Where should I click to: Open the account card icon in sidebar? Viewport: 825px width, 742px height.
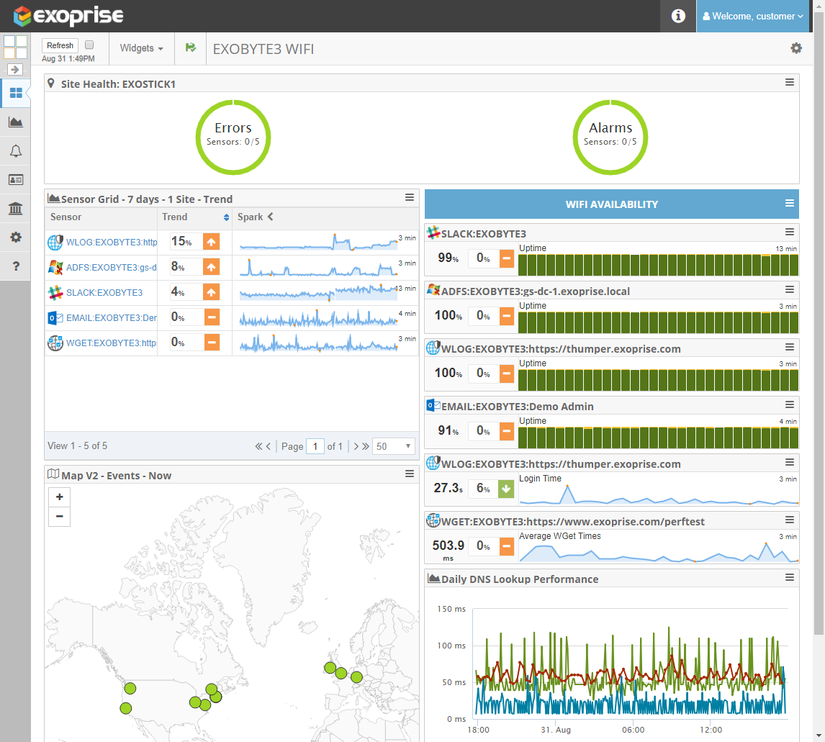pyautogui.click(x=15, y=178)
